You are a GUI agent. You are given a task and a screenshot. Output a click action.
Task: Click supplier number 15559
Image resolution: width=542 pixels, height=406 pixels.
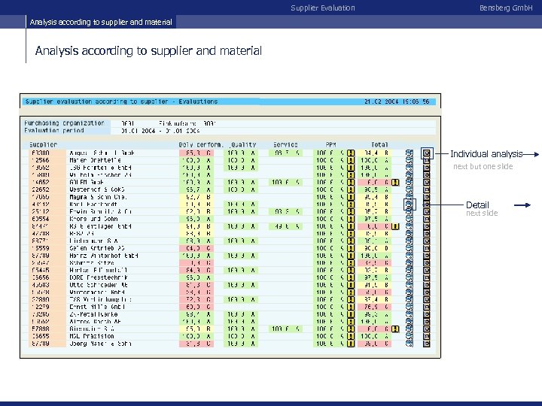[41, 248]
